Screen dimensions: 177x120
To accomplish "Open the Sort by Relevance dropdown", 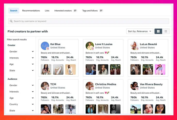I will (140, 31).
